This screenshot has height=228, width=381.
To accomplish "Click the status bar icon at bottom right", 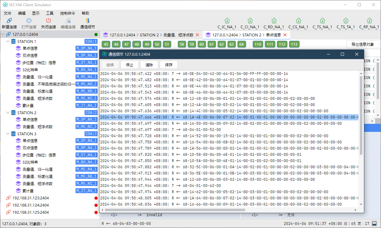I will tap(374, 223).
